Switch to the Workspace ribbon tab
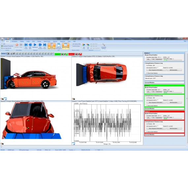This screenshot has width=188, height=188. click(15, 41)
